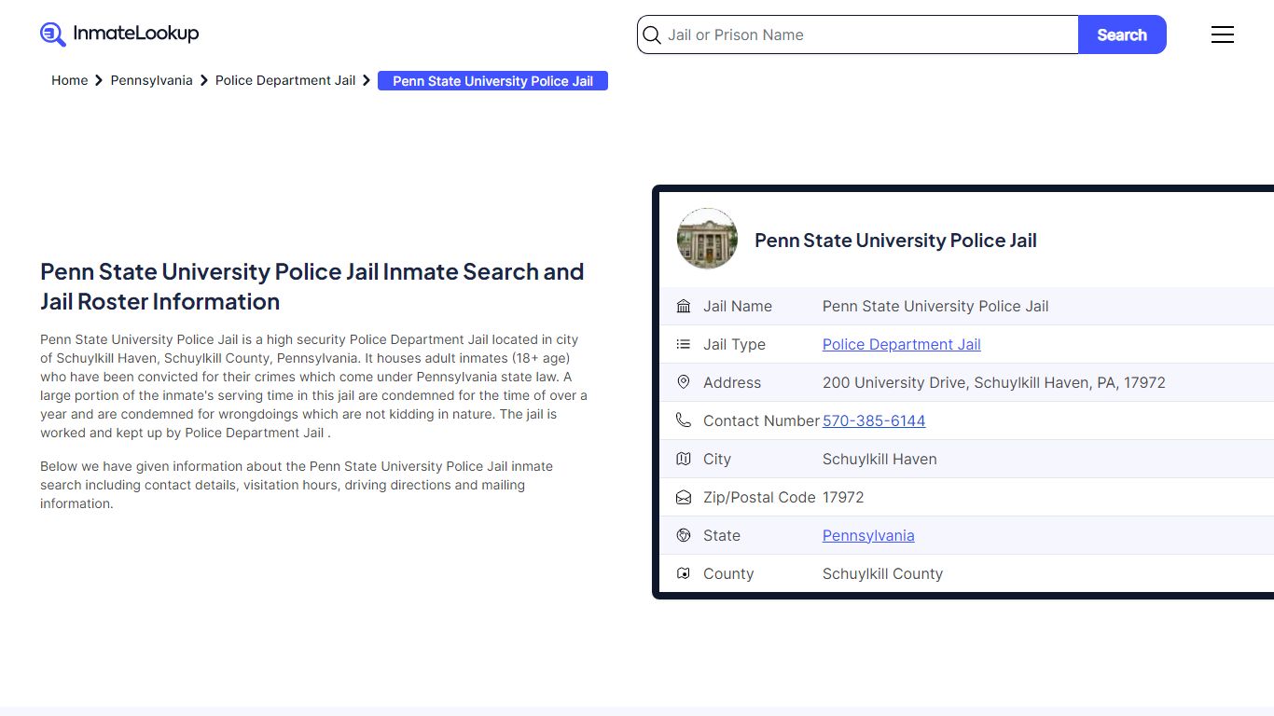This screenshot has width=1274, height=716.
Task: Click the Zip/Postal Code envelope icon
Action: pyautogui.click(x=684, y=497)
